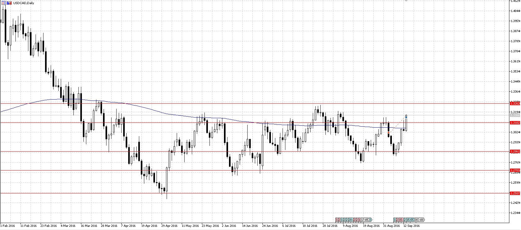Click the grey current price label
Screen dimensions: 521x230
click(515, 115)
